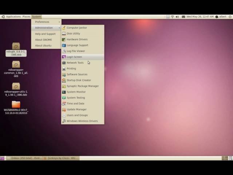
Task: Open Startup Disk Creator entry
Action: point(83,80)
